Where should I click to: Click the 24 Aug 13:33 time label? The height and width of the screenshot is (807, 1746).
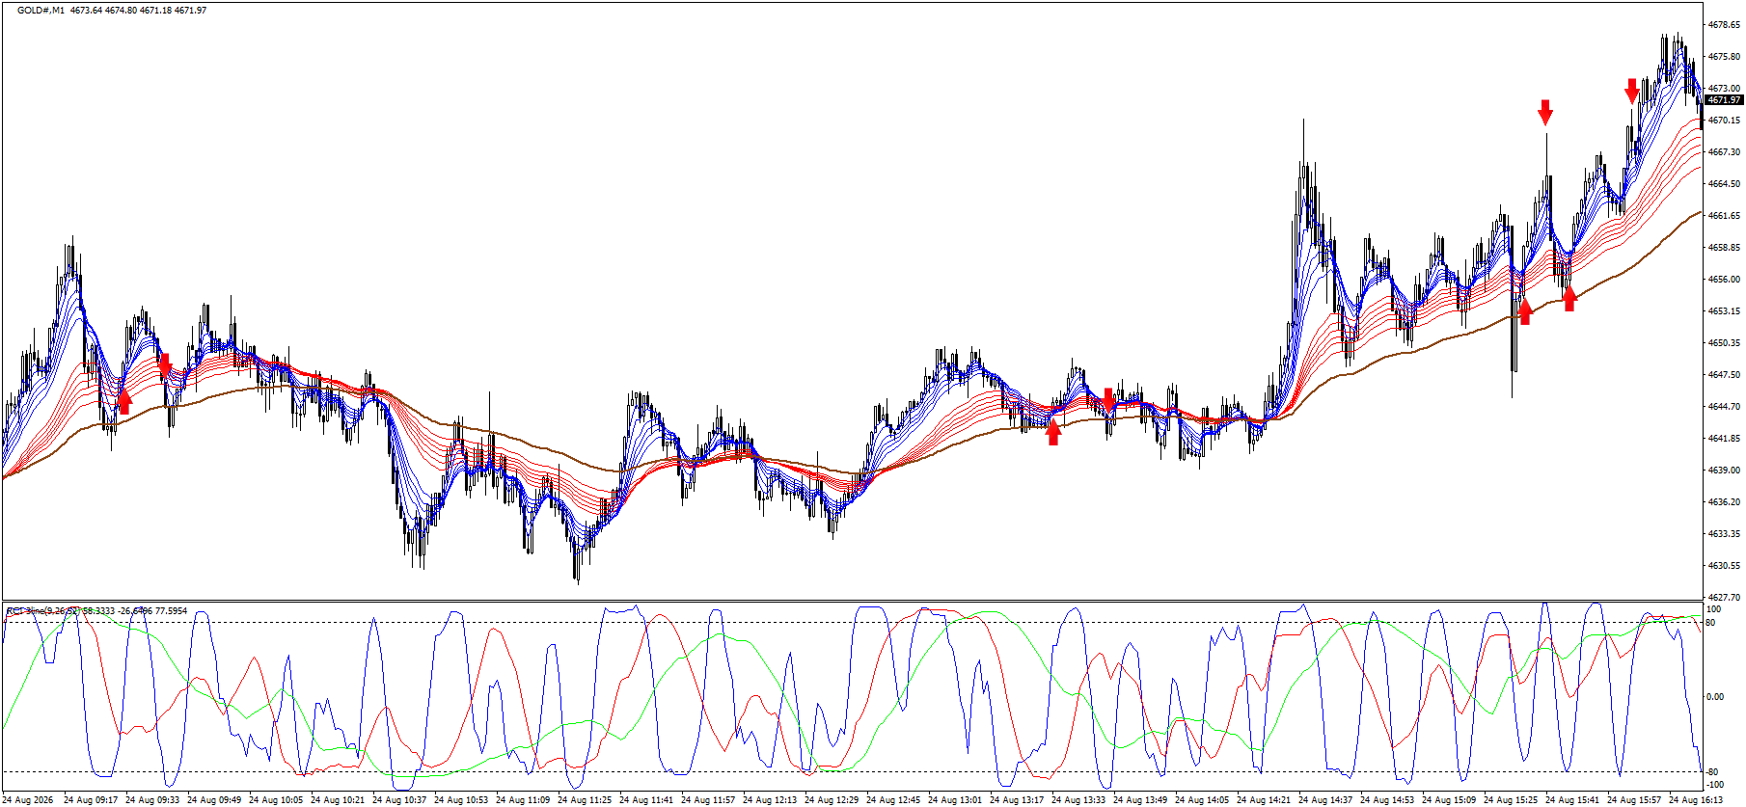[x=1078, y=800]
